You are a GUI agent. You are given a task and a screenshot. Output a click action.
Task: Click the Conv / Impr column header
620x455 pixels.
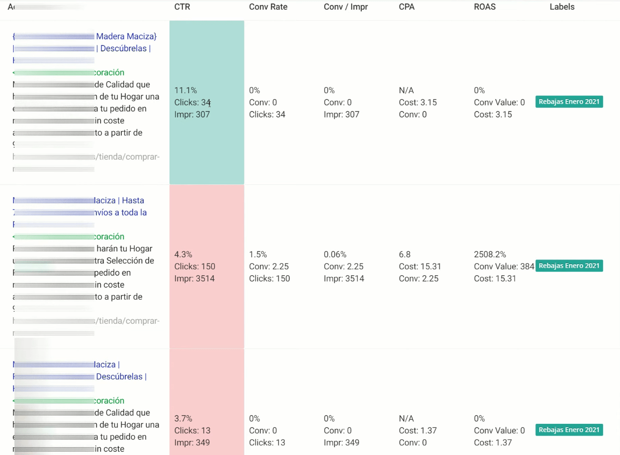tap(345, 7)
